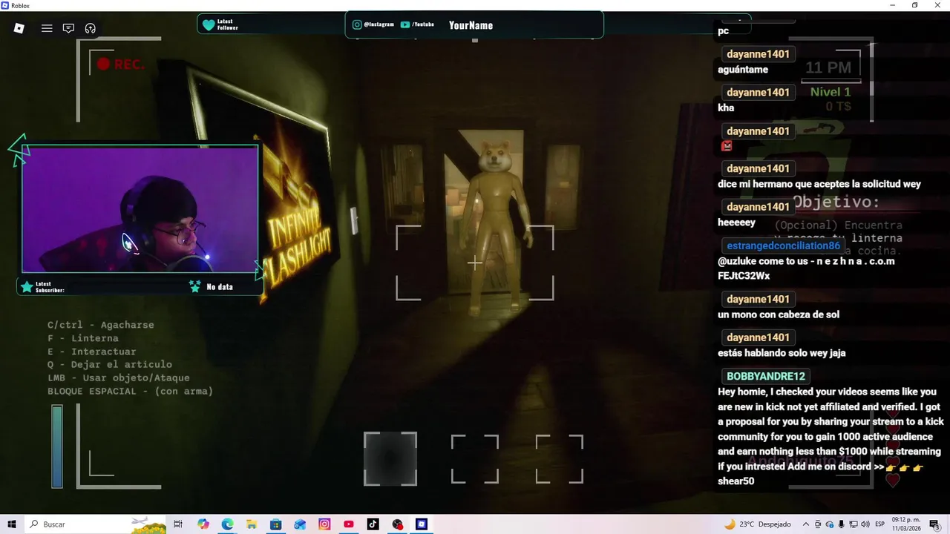Open Microsoft Store from the taskbar

[276, 524]
